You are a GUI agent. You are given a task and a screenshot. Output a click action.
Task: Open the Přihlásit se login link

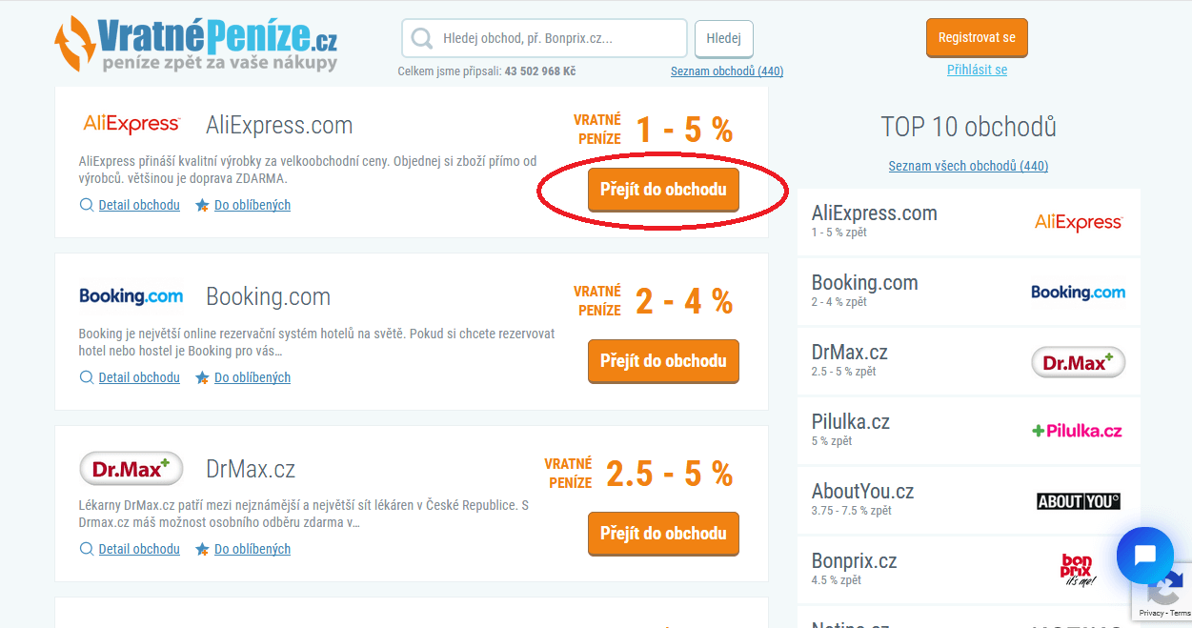(x=977, y=70)
